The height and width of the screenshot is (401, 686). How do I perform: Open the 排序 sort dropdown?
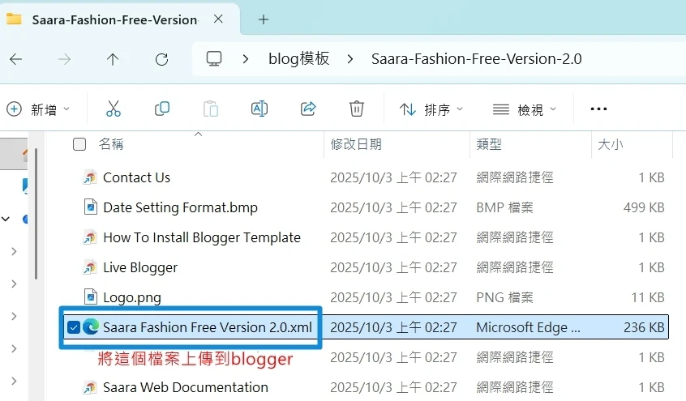431,109
